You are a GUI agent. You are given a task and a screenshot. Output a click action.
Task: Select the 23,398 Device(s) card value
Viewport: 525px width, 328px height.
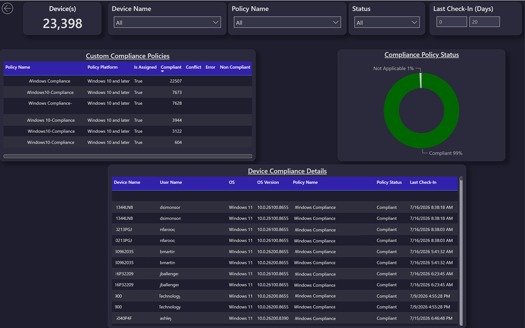(62, 23)
